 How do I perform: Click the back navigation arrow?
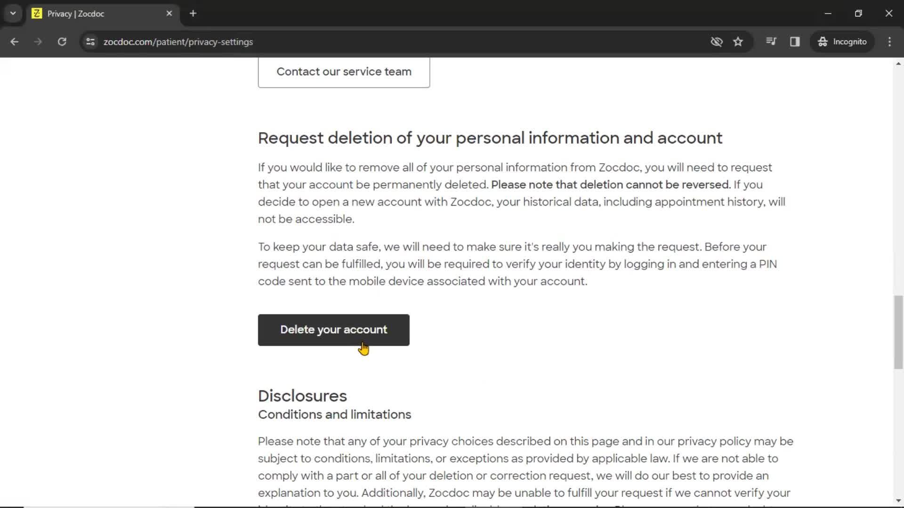(x=15, y=41)
